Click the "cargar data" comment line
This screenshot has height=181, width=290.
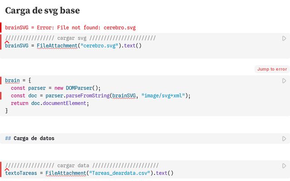82,166
